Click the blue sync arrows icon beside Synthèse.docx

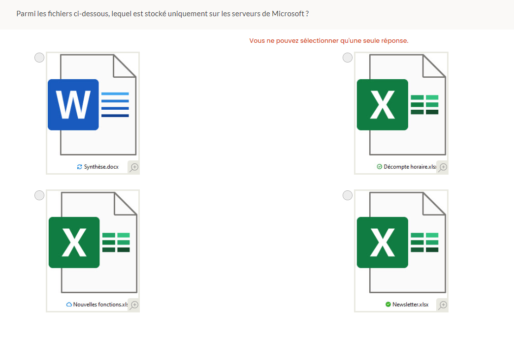(x=80, y=167)
